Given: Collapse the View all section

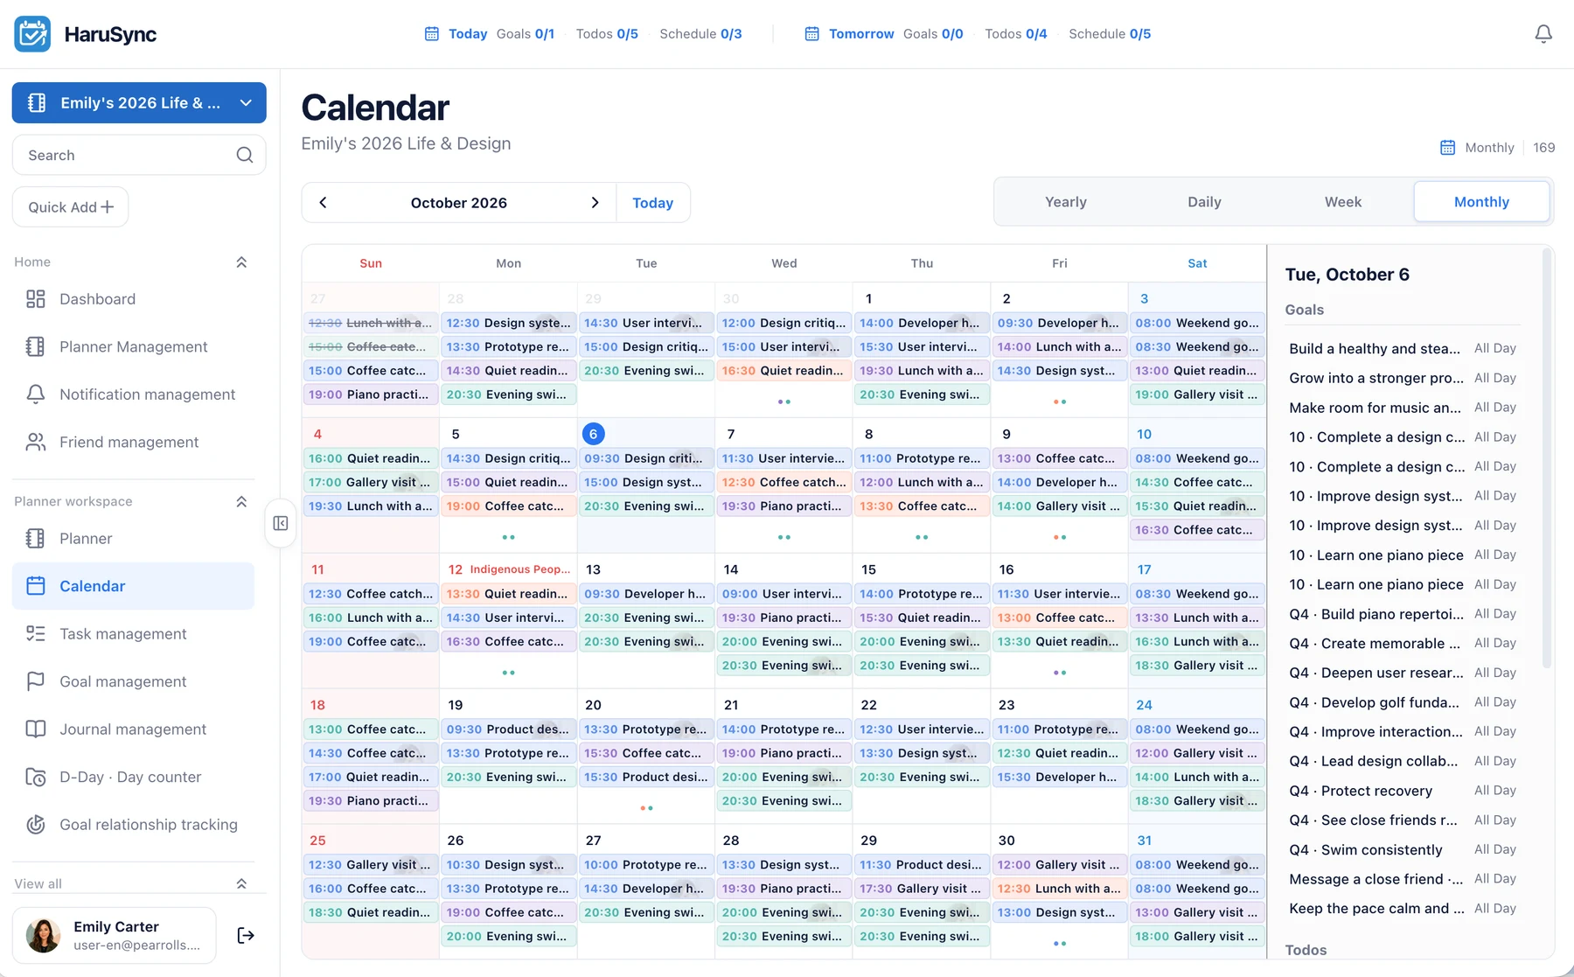Looking at the screenshot, I should tap(241, 883).
